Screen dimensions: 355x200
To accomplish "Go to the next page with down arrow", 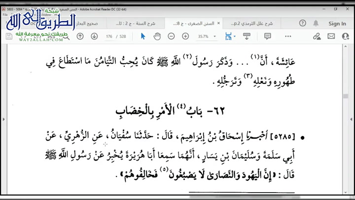I will (x=94, y=36).
